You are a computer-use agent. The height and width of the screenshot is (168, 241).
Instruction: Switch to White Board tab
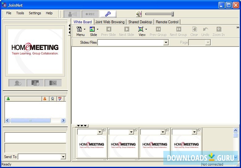click(83, 22)
